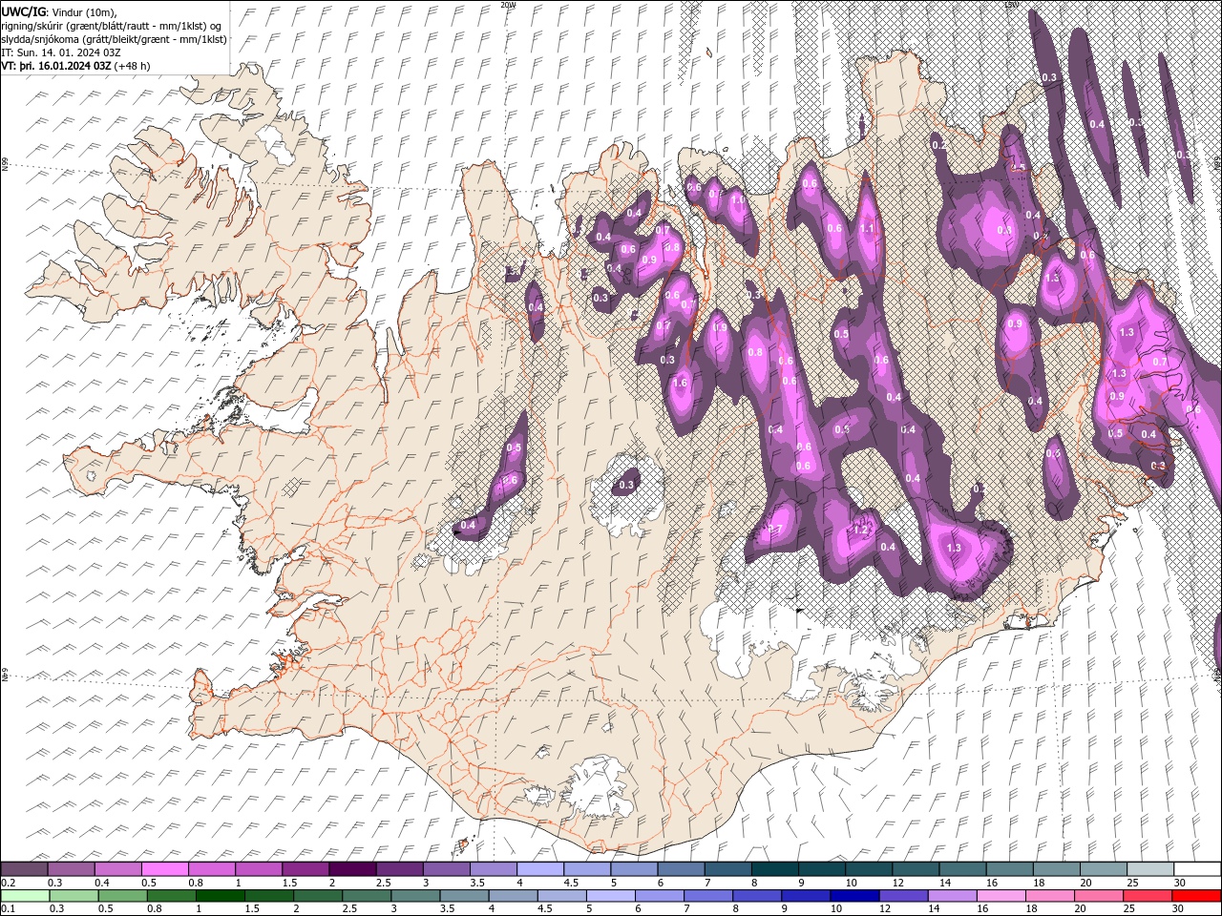Click the bright pink 0.5 swatch in upper legend row
Viewport: 1222px width, 916px height.
coord(165,869)
